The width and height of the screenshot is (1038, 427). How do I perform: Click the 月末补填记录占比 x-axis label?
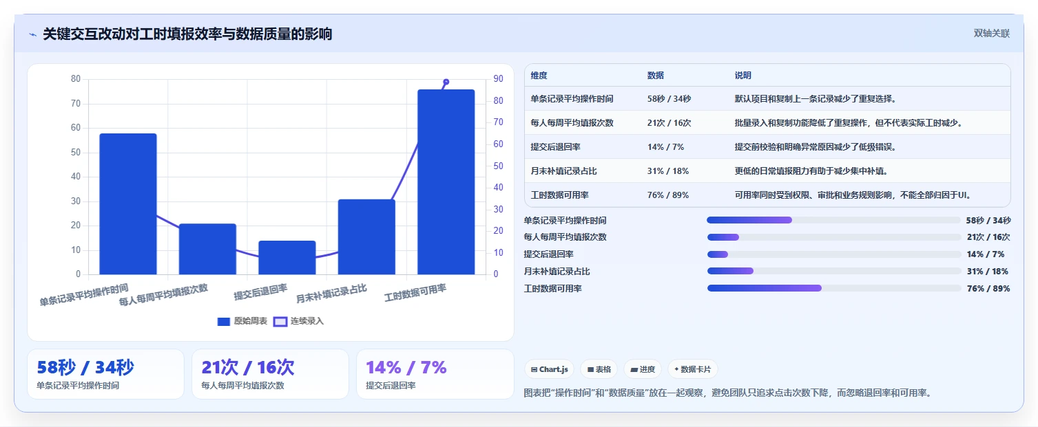(331, 294)
